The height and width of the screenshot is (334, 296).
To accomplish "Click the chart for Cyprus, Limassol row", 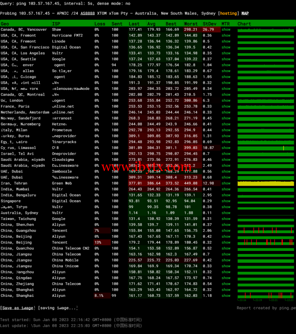I will coord(266,148).
